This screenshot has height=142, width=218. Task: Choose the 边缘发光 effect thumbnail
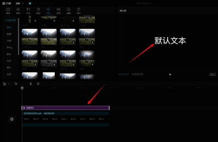(x=30, y=37)
